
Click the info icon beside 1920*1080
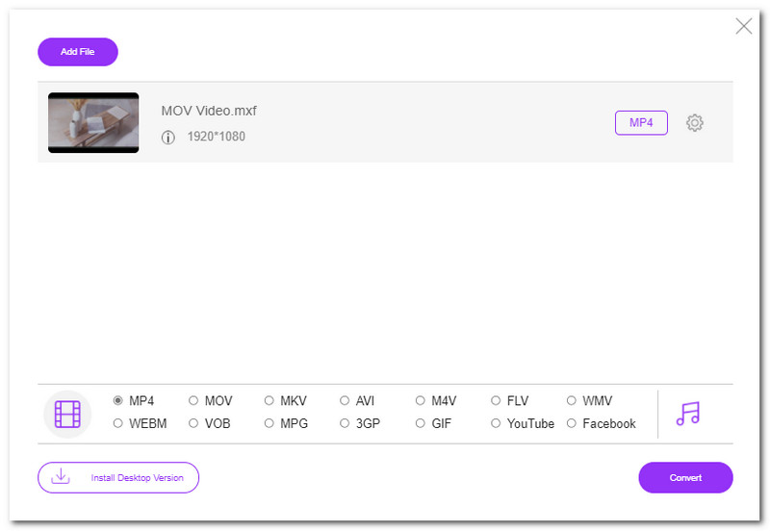[x=168, y=138]
